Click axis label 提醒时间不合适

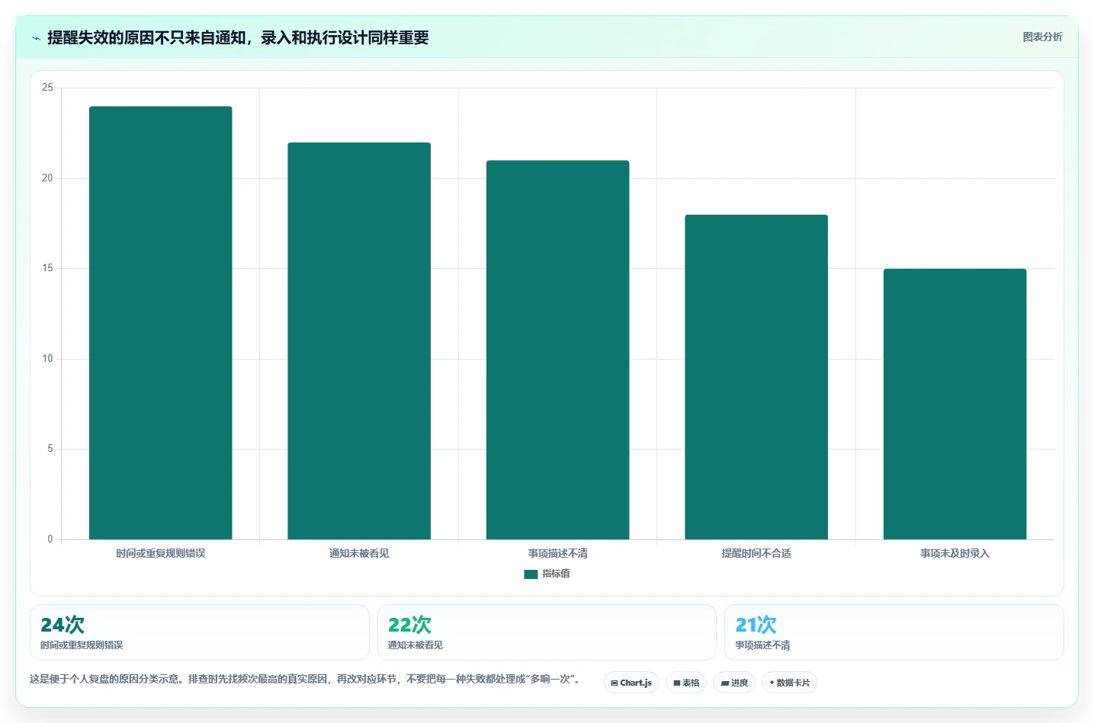point(756,553)
